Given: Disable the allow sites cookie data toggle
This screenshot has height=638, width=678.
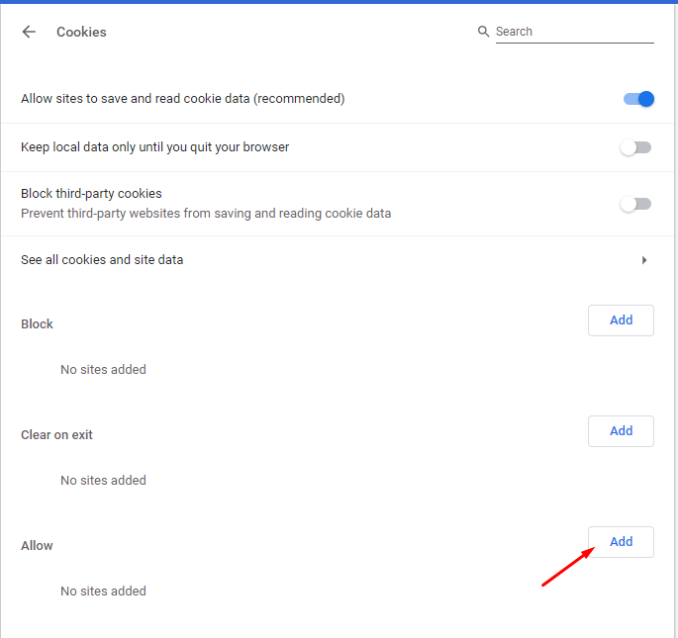Looking at the screenshot, I should [637, 99].
